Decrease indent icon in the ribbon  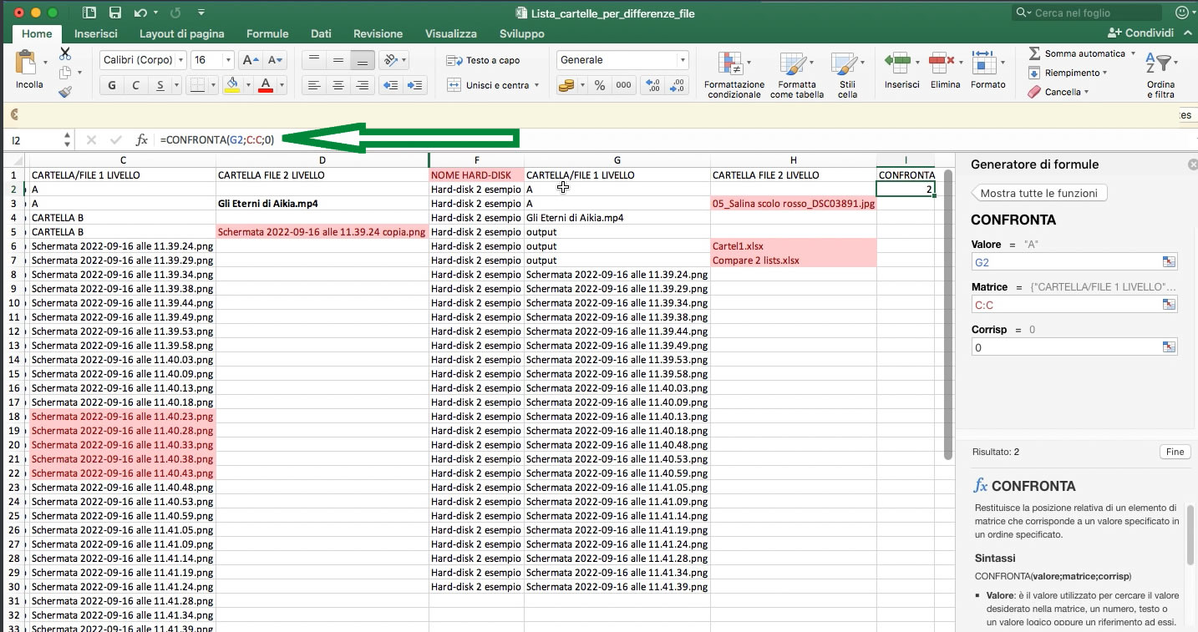pyautogui.click(x=390, y=85)
